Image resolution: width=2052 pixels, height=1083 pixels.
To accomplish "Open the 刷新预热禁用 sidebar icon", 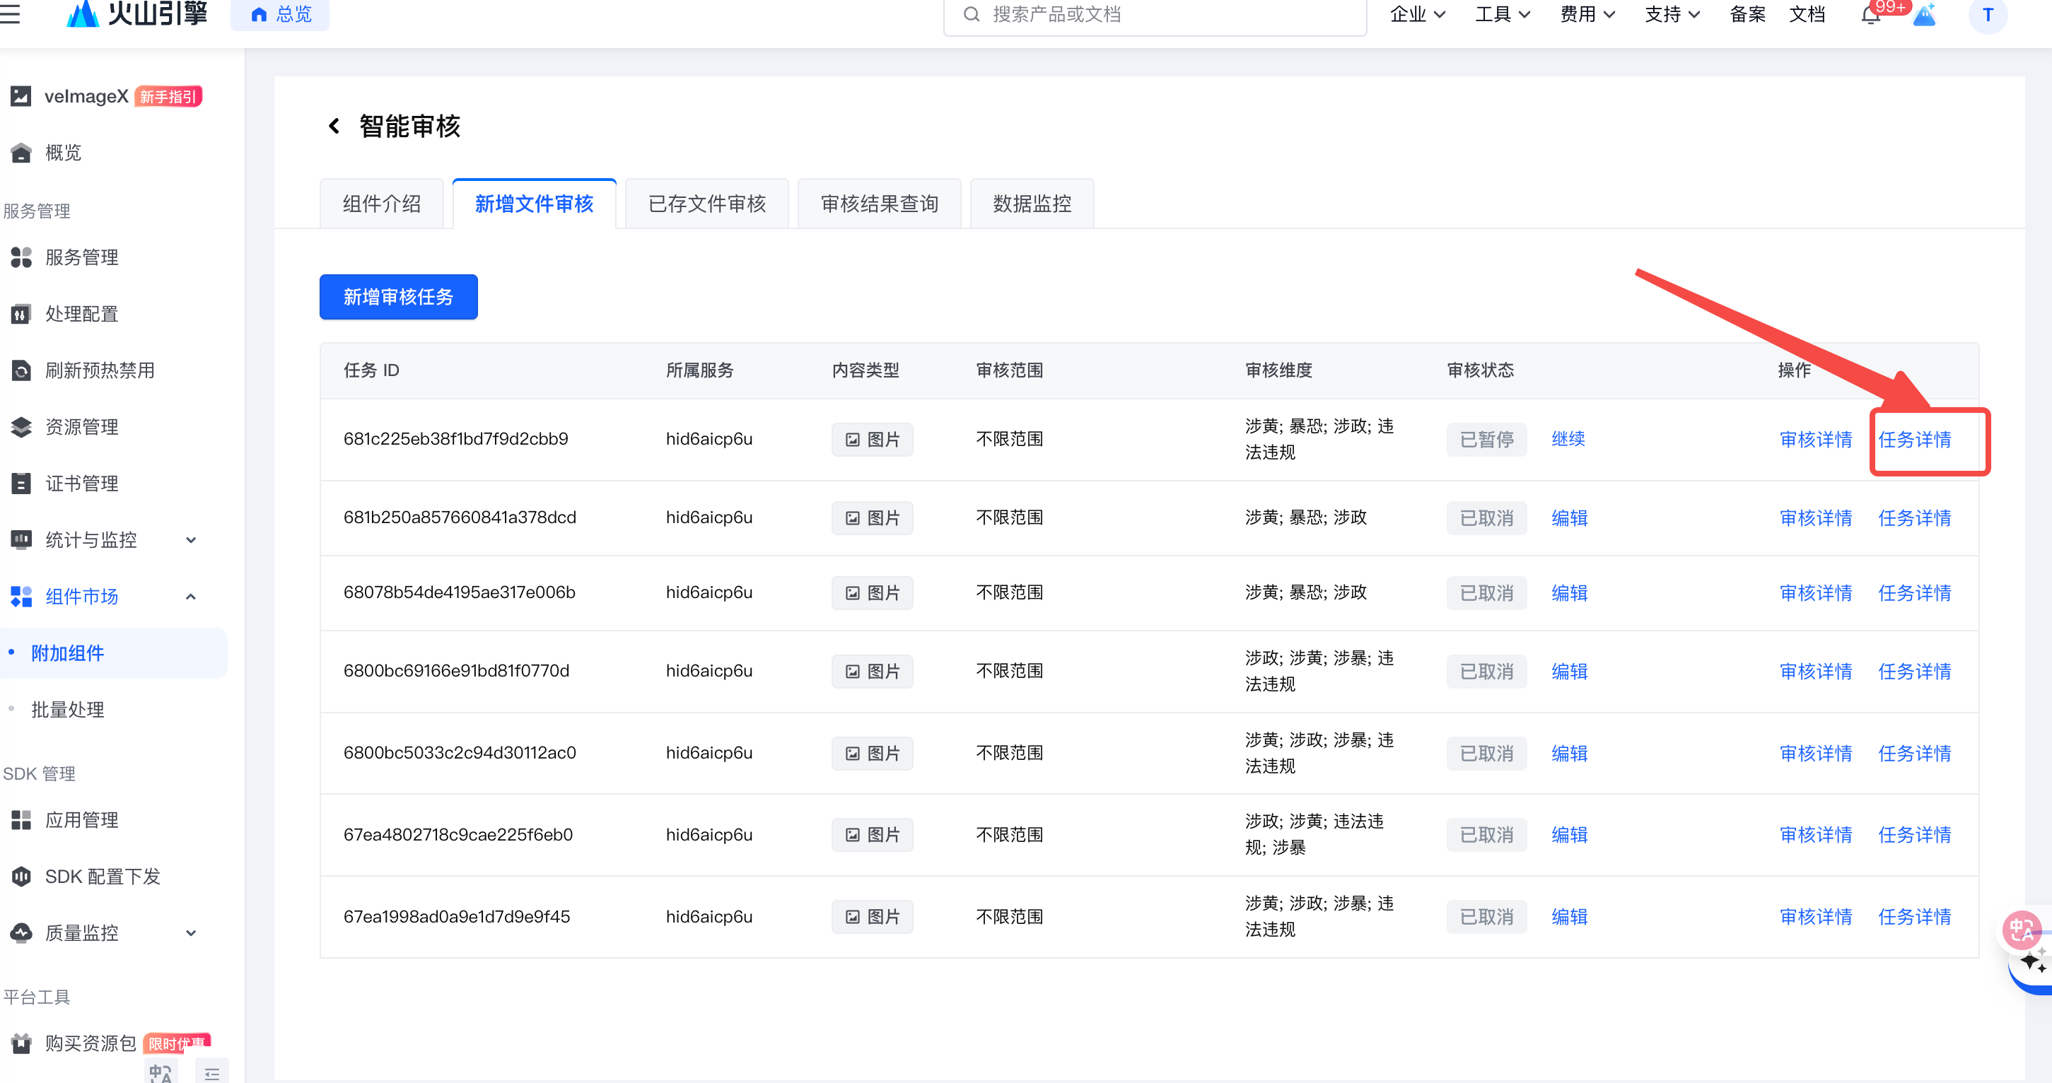I will pos(21,370).
